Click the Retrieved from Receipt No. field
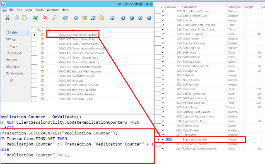The width and height of the screenshot is (265, 164). tap(205, 148)
